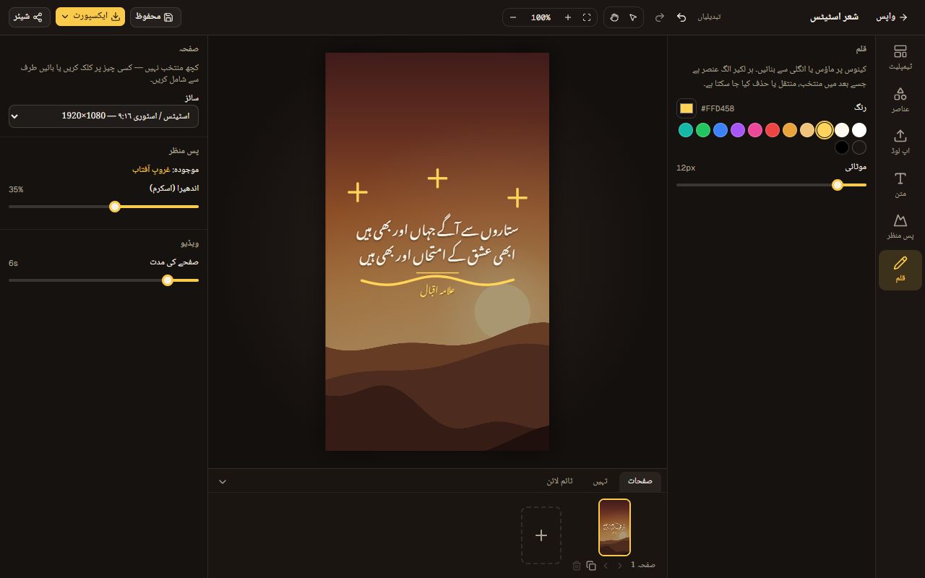Screen dimensions: 925x578
Task: Collapse the bottom panel with chevron
Action: coord(223,481)
